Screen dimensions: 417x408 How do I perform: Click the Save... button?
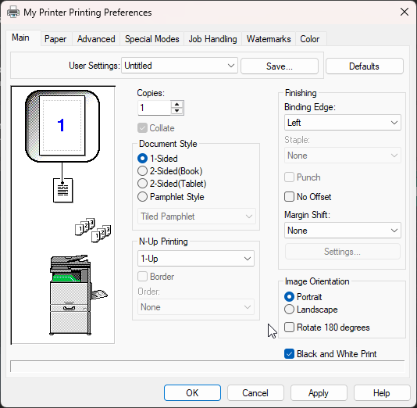(x=280, y=66)
